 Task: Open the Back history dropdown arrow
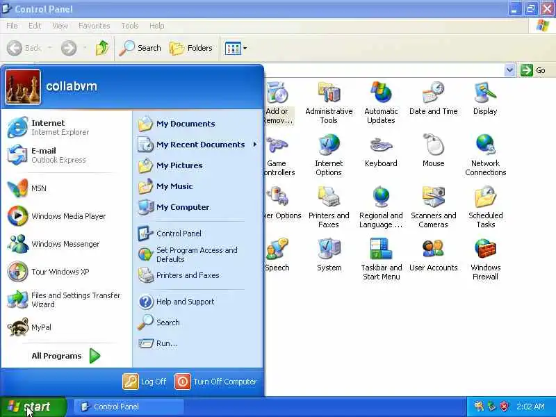[49, 47]
